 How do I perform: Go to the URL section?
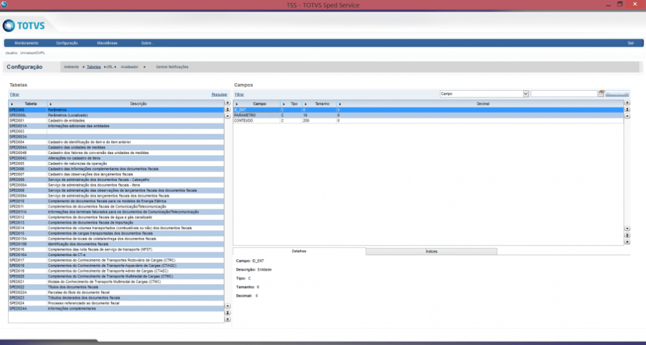(110, 67)
